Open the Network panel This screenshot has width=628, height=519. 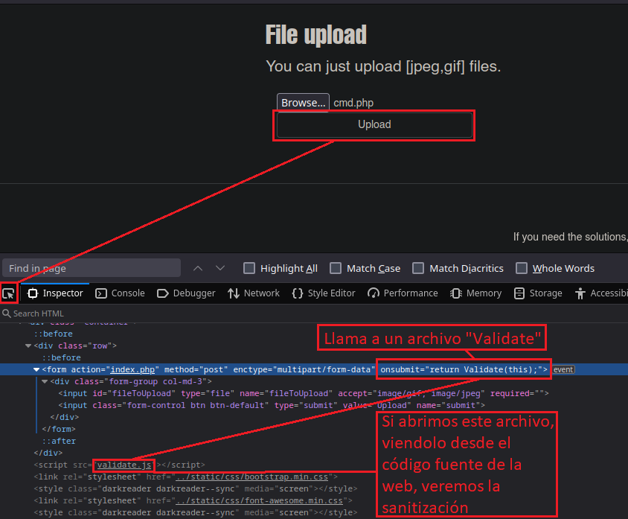[254, 293]
